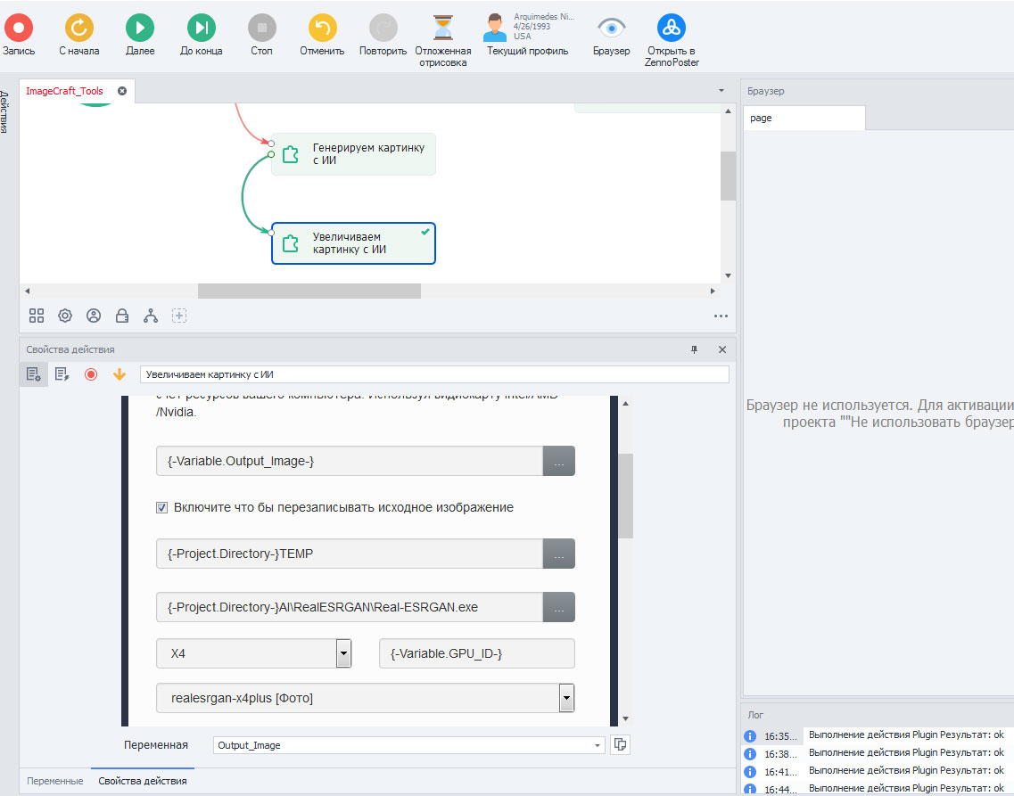Browse for Real-ESRGAN.exe path button
Screen dimensions: 1014x796
pos(558,607)
